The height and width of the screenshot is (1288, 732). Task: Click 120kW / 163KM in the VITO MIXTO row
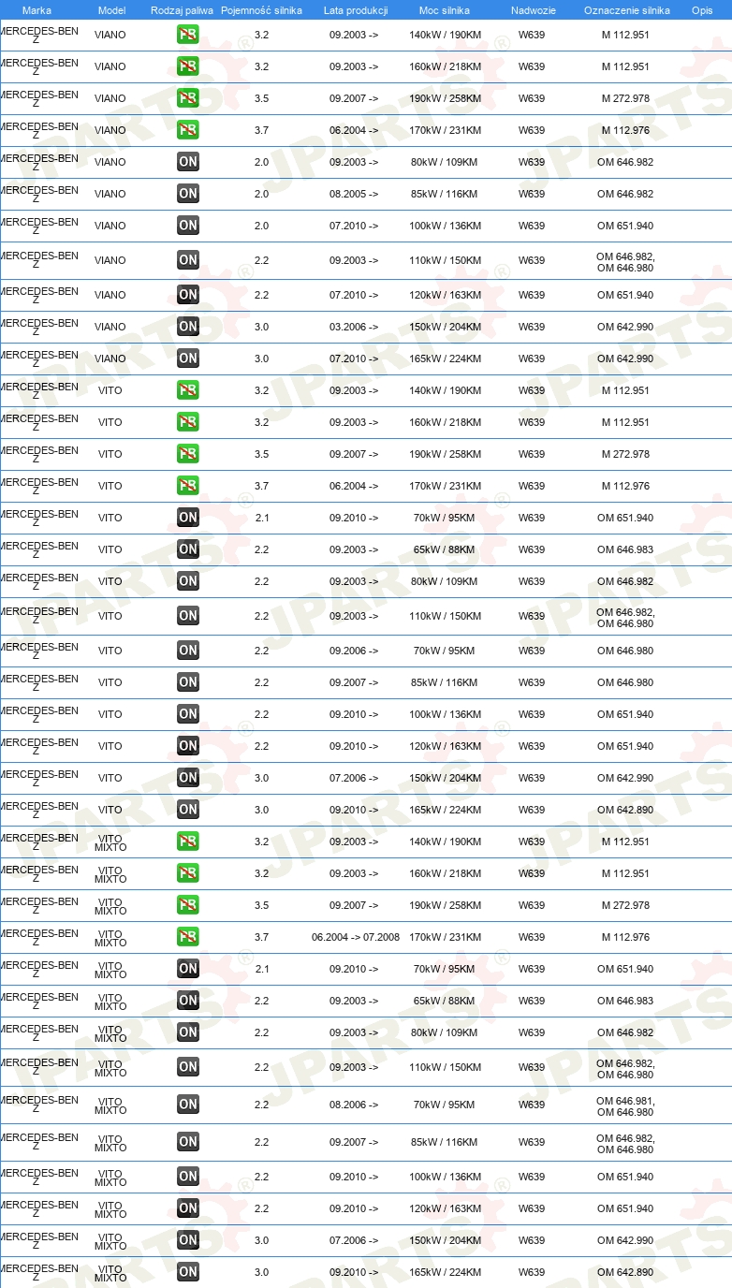tap(446, 1208)
